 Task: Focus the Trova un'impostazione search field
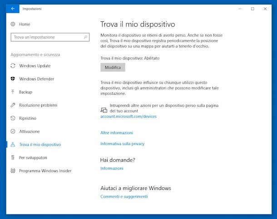[x=50, y=37]
